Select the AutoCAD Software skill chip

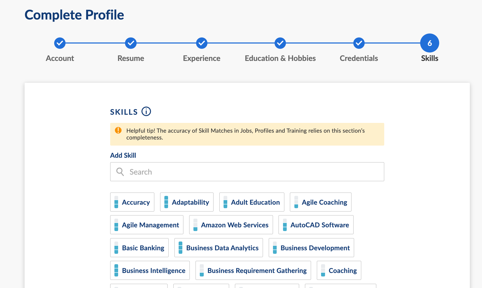(316, 225)
